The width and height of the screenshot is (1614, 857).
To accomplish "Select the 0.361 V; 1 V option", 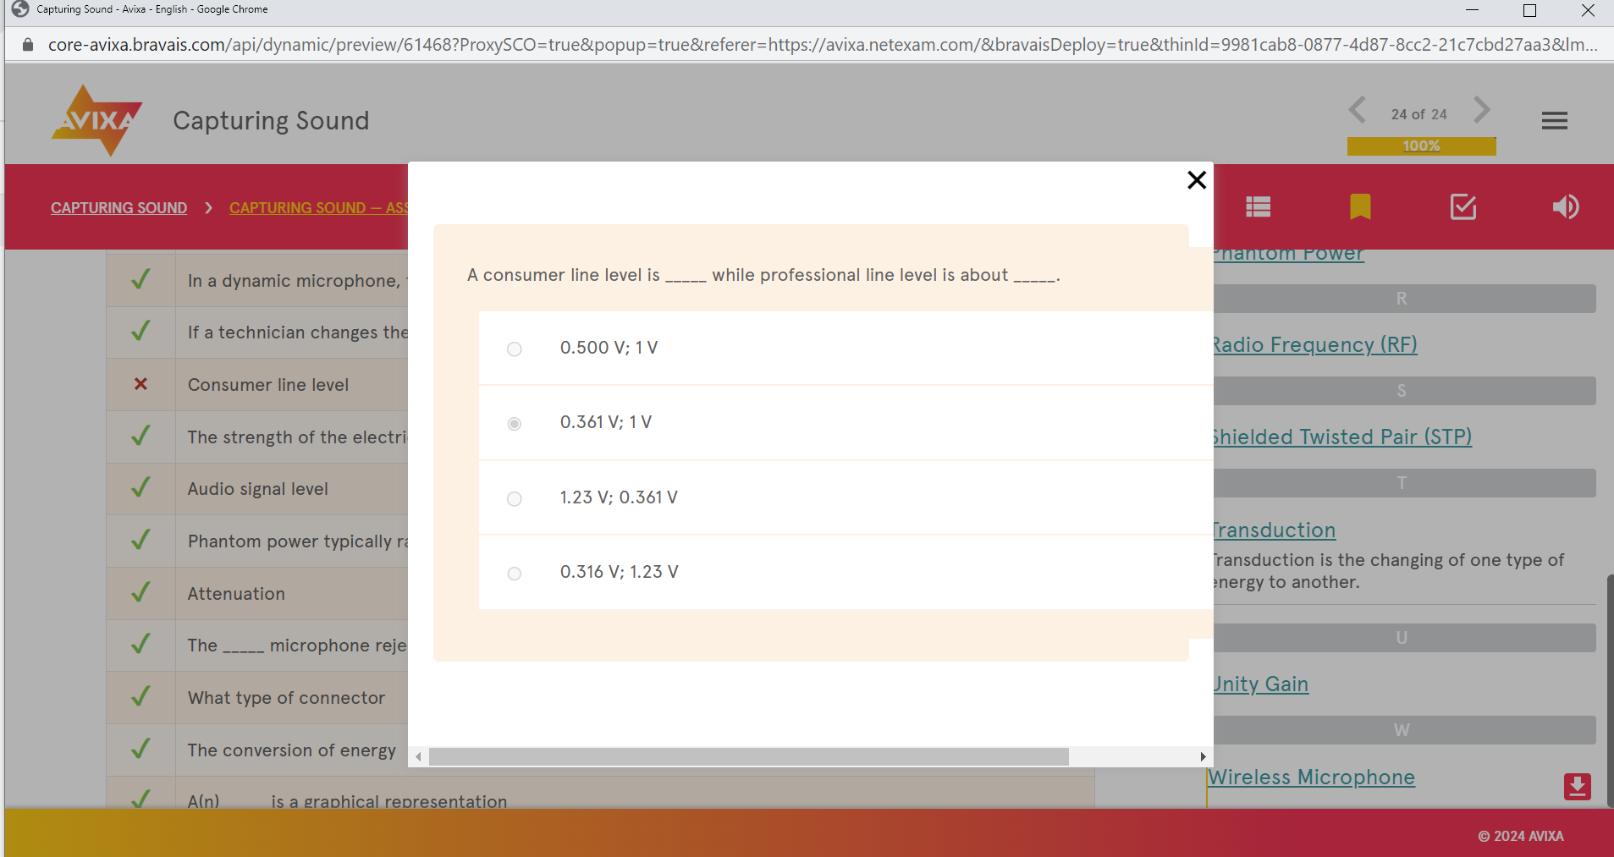I will pyautogui.click(x=514, y=424).
